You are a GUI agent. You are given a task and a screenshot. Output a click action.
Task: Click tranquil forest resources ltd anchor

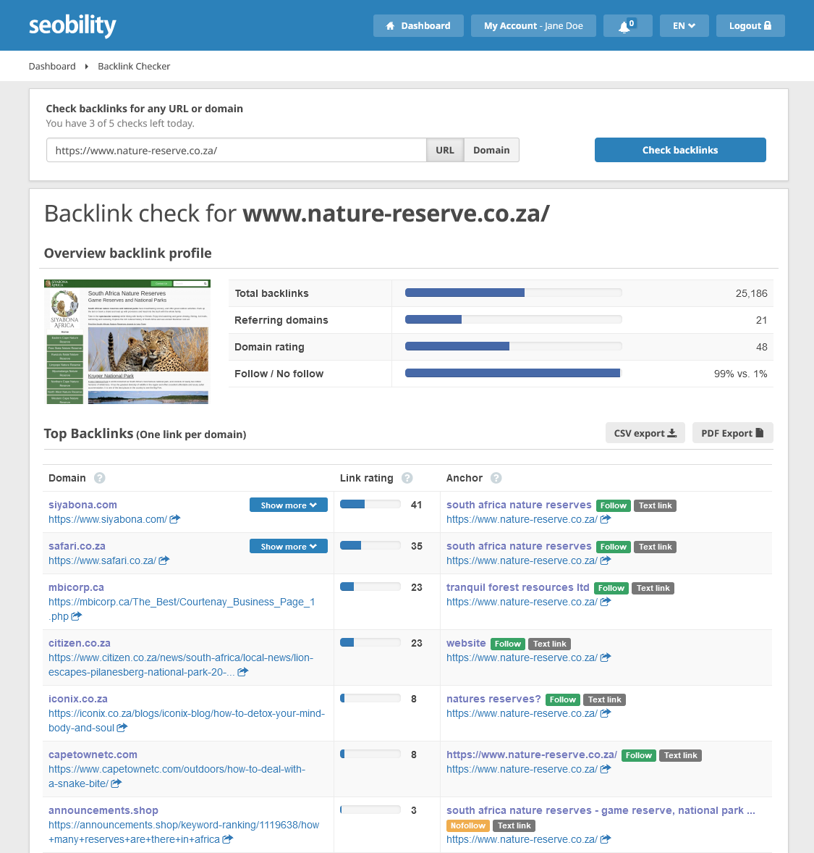tap(517, 587)
